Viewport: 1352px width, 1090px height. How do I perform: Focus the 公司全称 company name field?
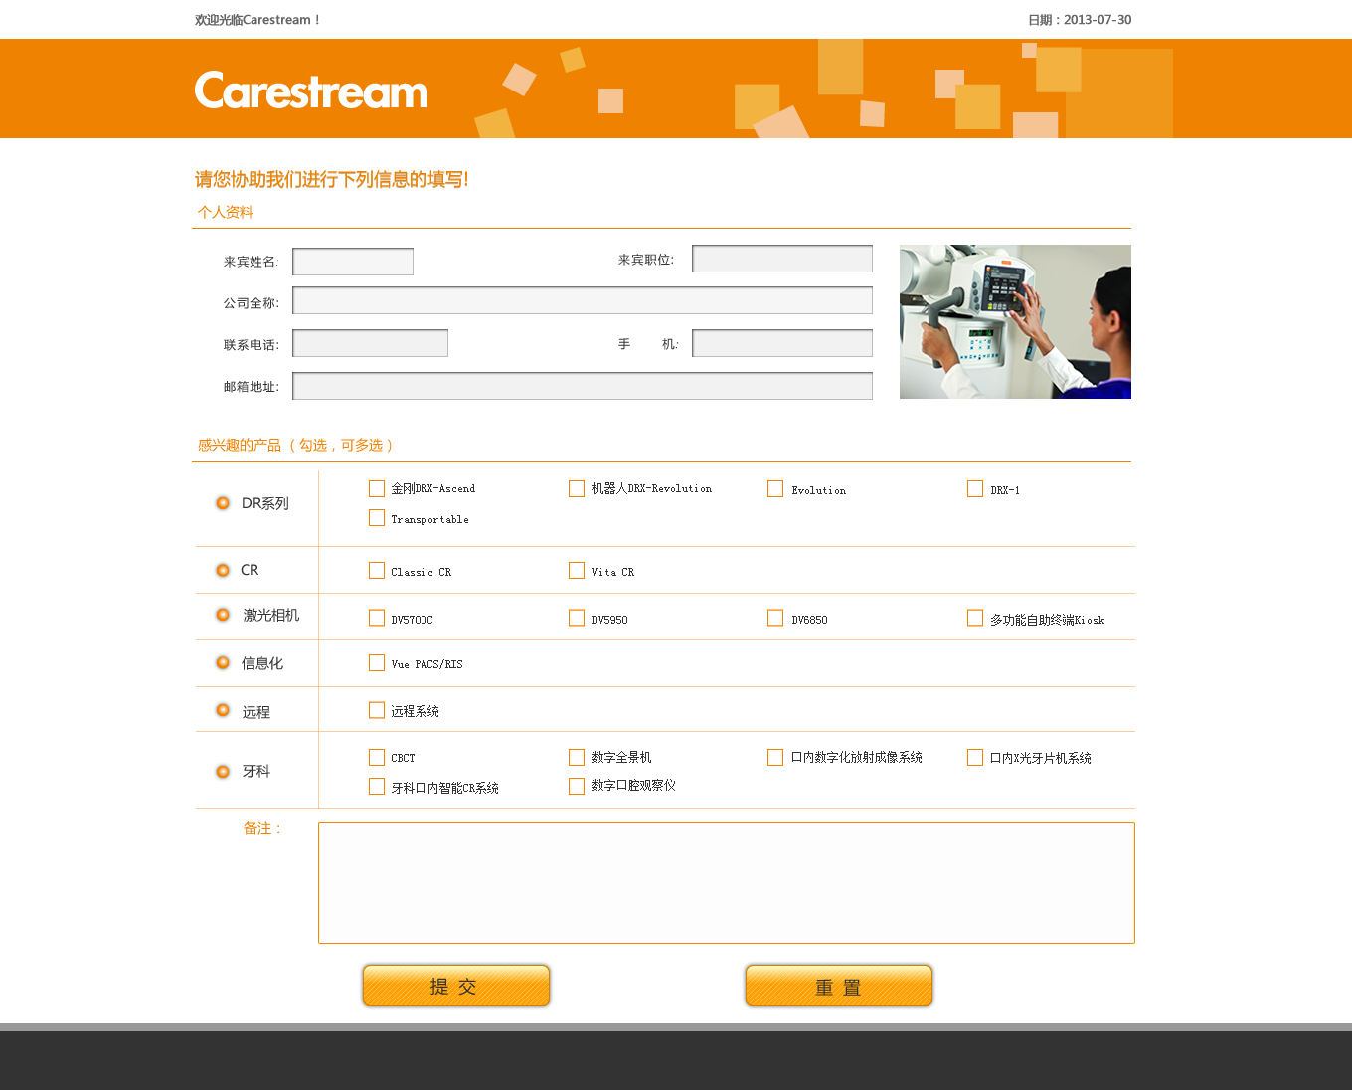point(583,301)
